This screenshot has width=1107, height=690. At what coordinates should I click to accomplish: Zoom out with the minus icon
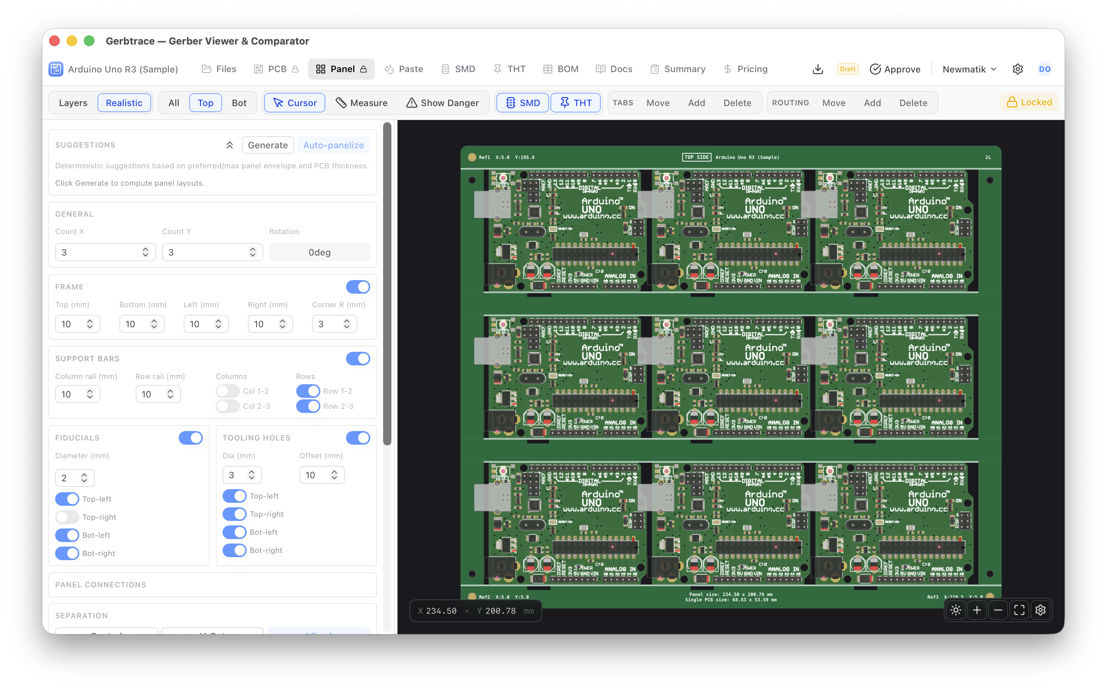998,610
